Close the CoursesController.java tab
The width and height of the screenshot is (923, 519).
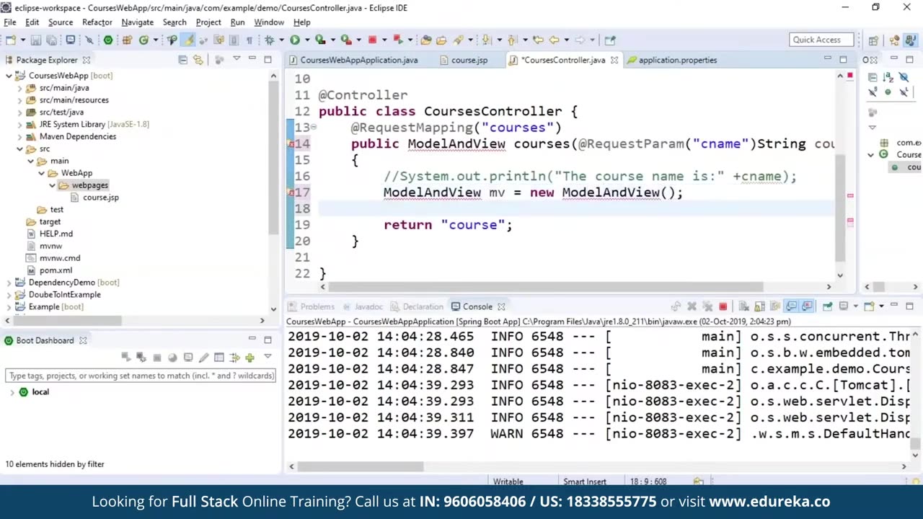[614, 60]
